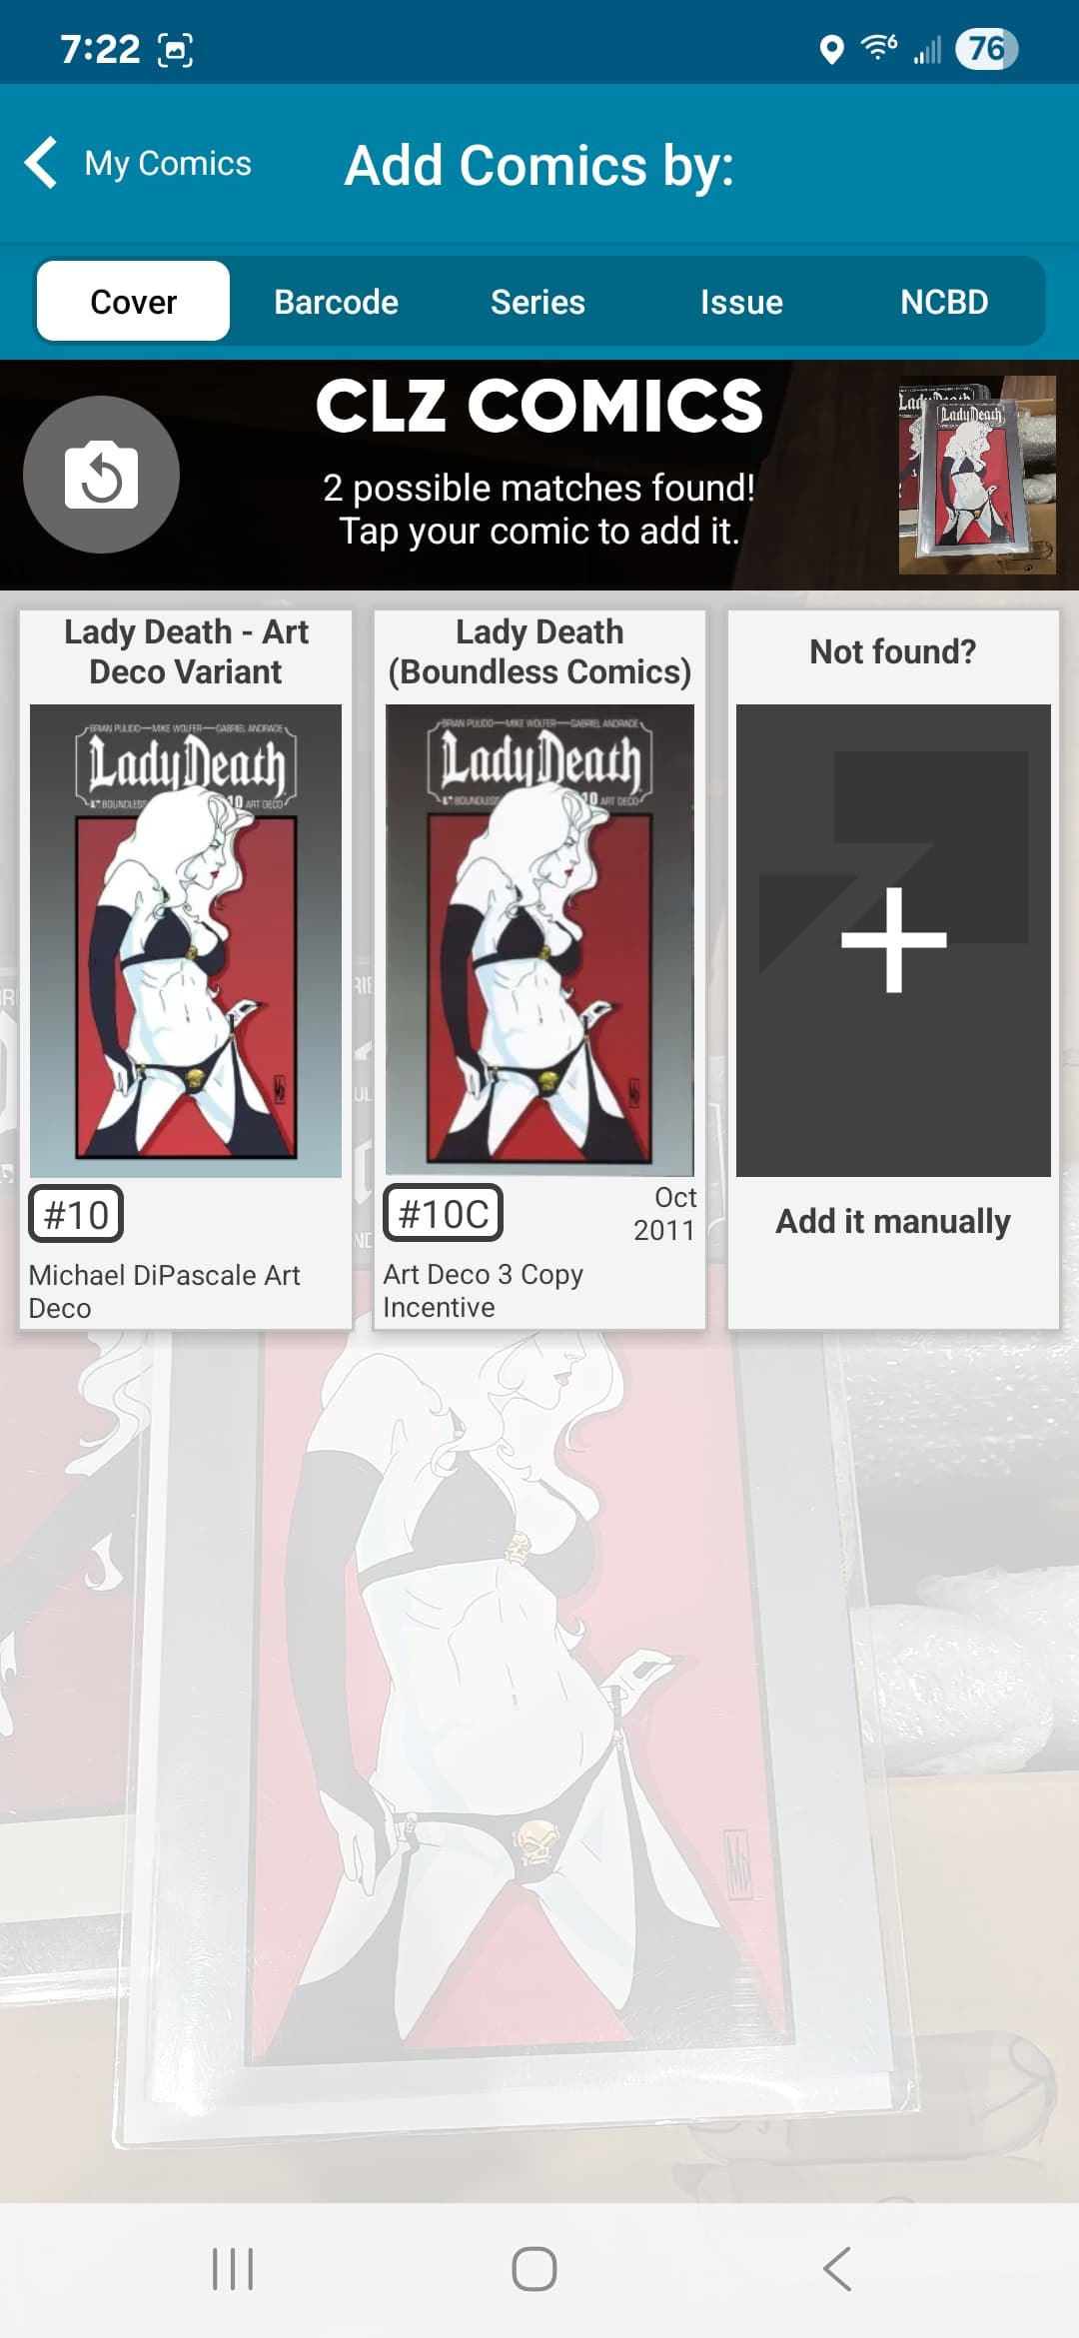
Task: Select Lady Death Boundless Comics cover
Action: click(539, 940)
